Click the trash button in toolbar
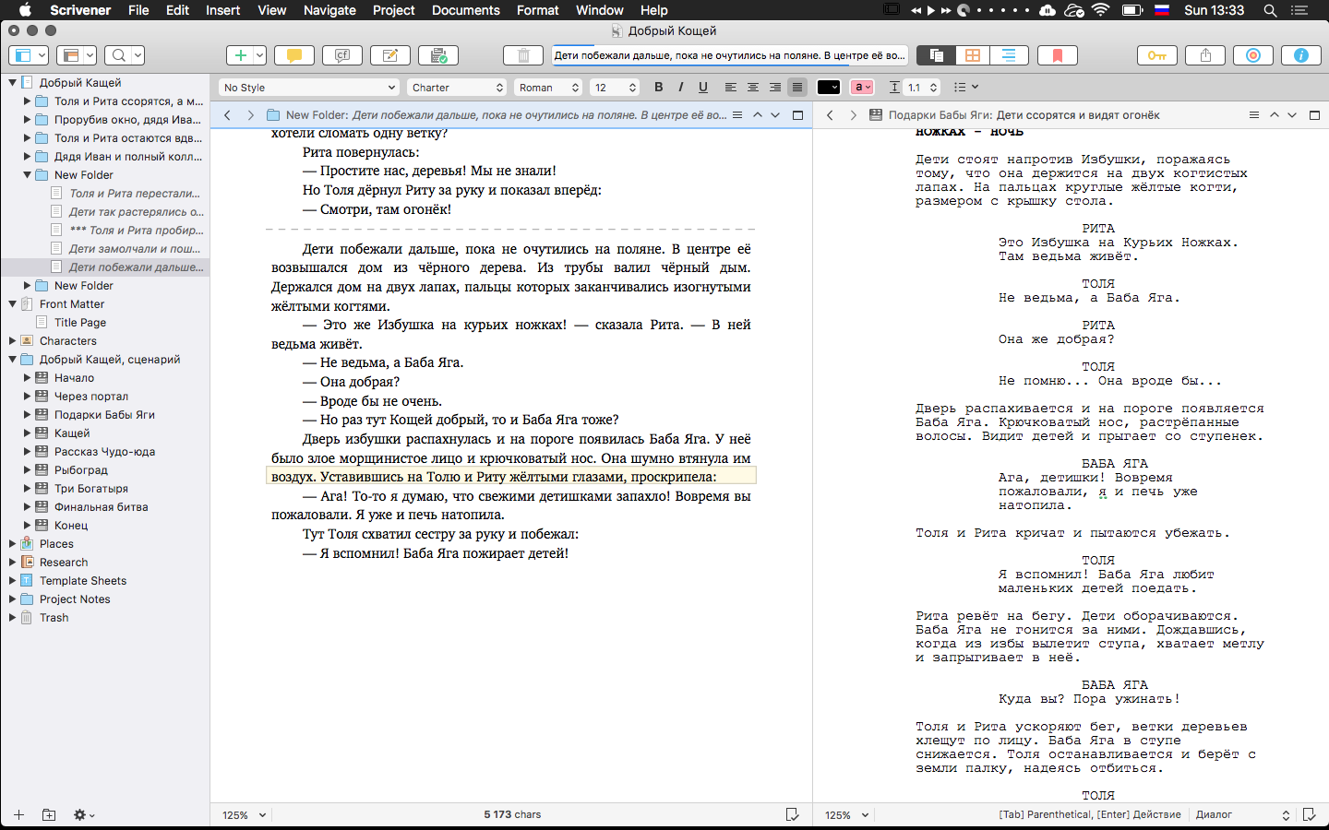This screenshot has height=830, width=1329. click(522, 55)
